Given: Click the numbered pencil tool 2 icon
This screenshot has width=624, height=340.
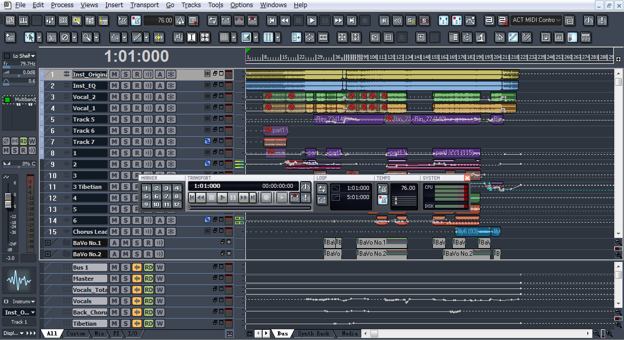Looking at the screenshot, I should [x=513, y=37].
